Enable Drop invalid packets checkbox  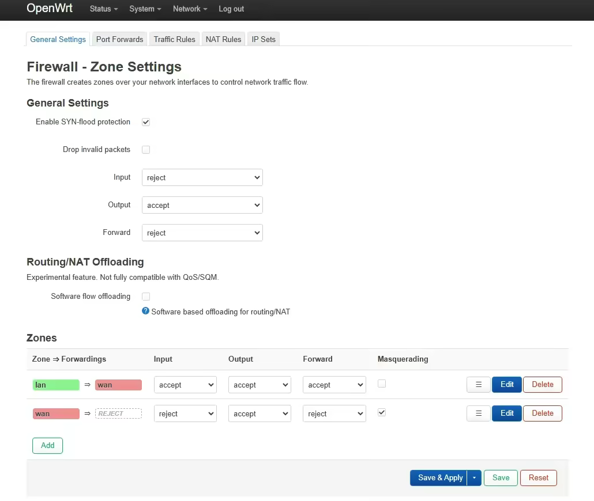[146, 150]
